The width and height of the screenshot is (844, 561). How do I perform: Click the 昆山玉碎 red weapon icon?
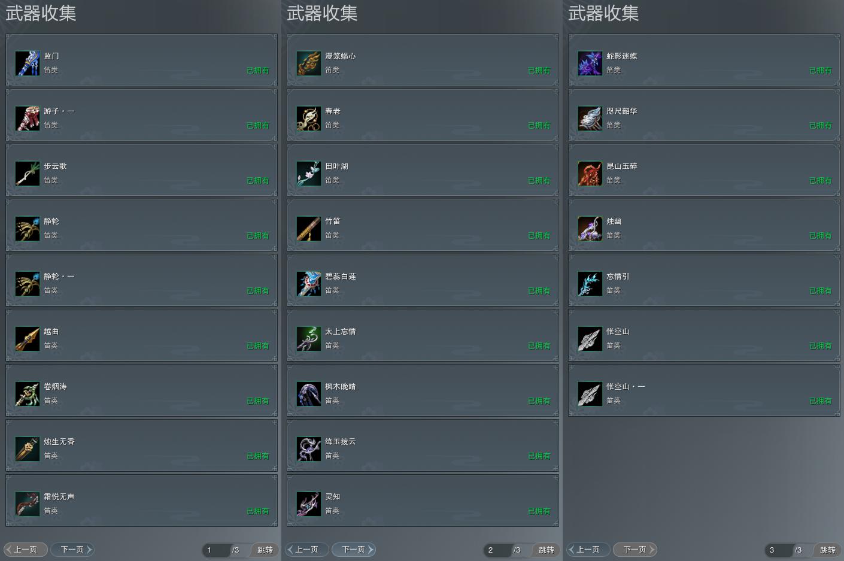[x=590, y=174]
